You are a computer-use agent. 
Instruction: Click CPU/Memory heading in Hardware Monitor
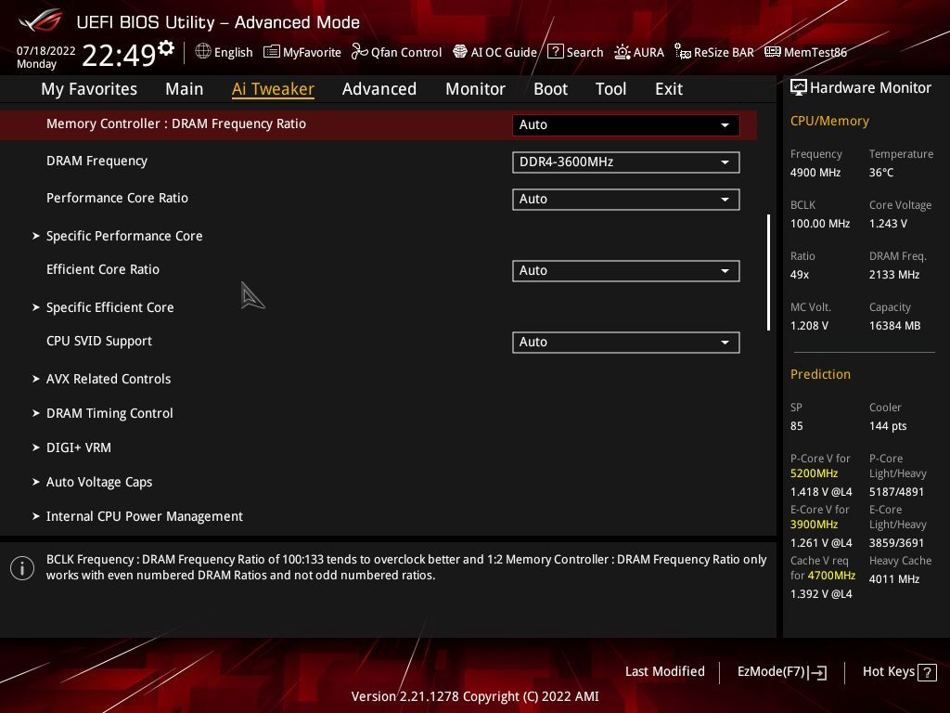click(829, 122)
